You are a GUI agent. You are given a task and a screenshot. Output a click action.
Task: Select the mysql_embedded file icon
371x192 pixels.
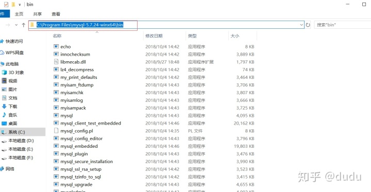56,146
